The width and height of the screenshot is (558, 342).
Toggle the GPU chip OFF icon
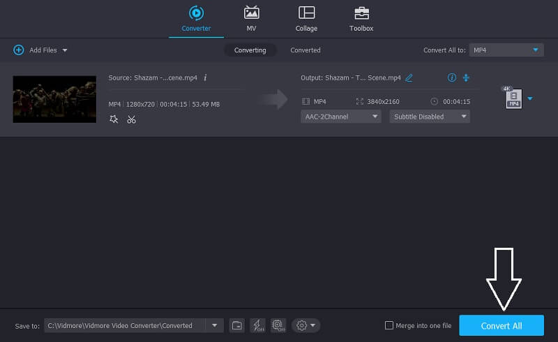pyautogui.click(x=278, y=325)
